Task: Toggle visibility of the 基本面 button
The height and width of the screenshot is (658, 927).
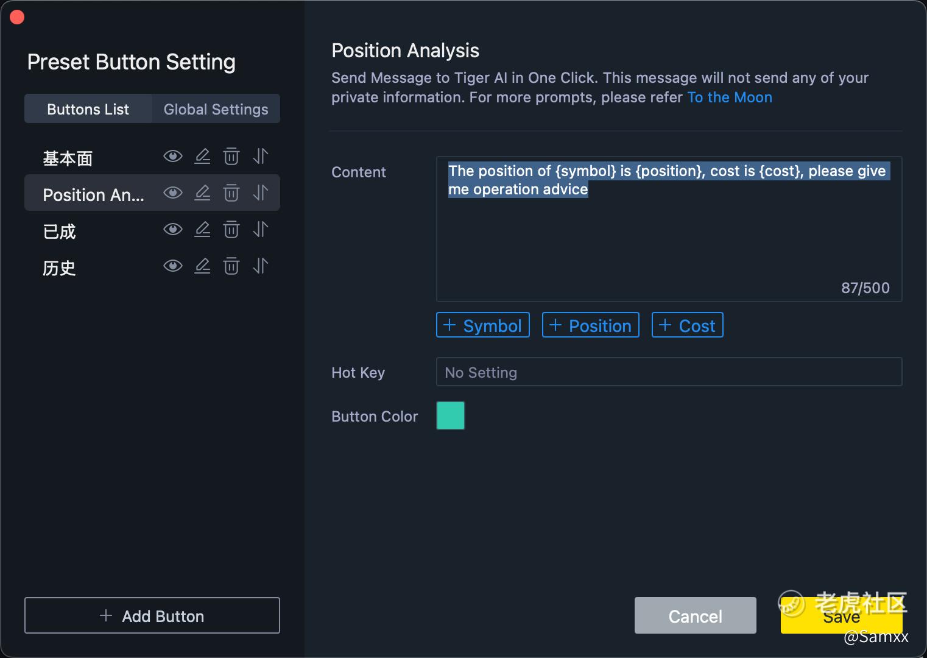Action: 173,157
